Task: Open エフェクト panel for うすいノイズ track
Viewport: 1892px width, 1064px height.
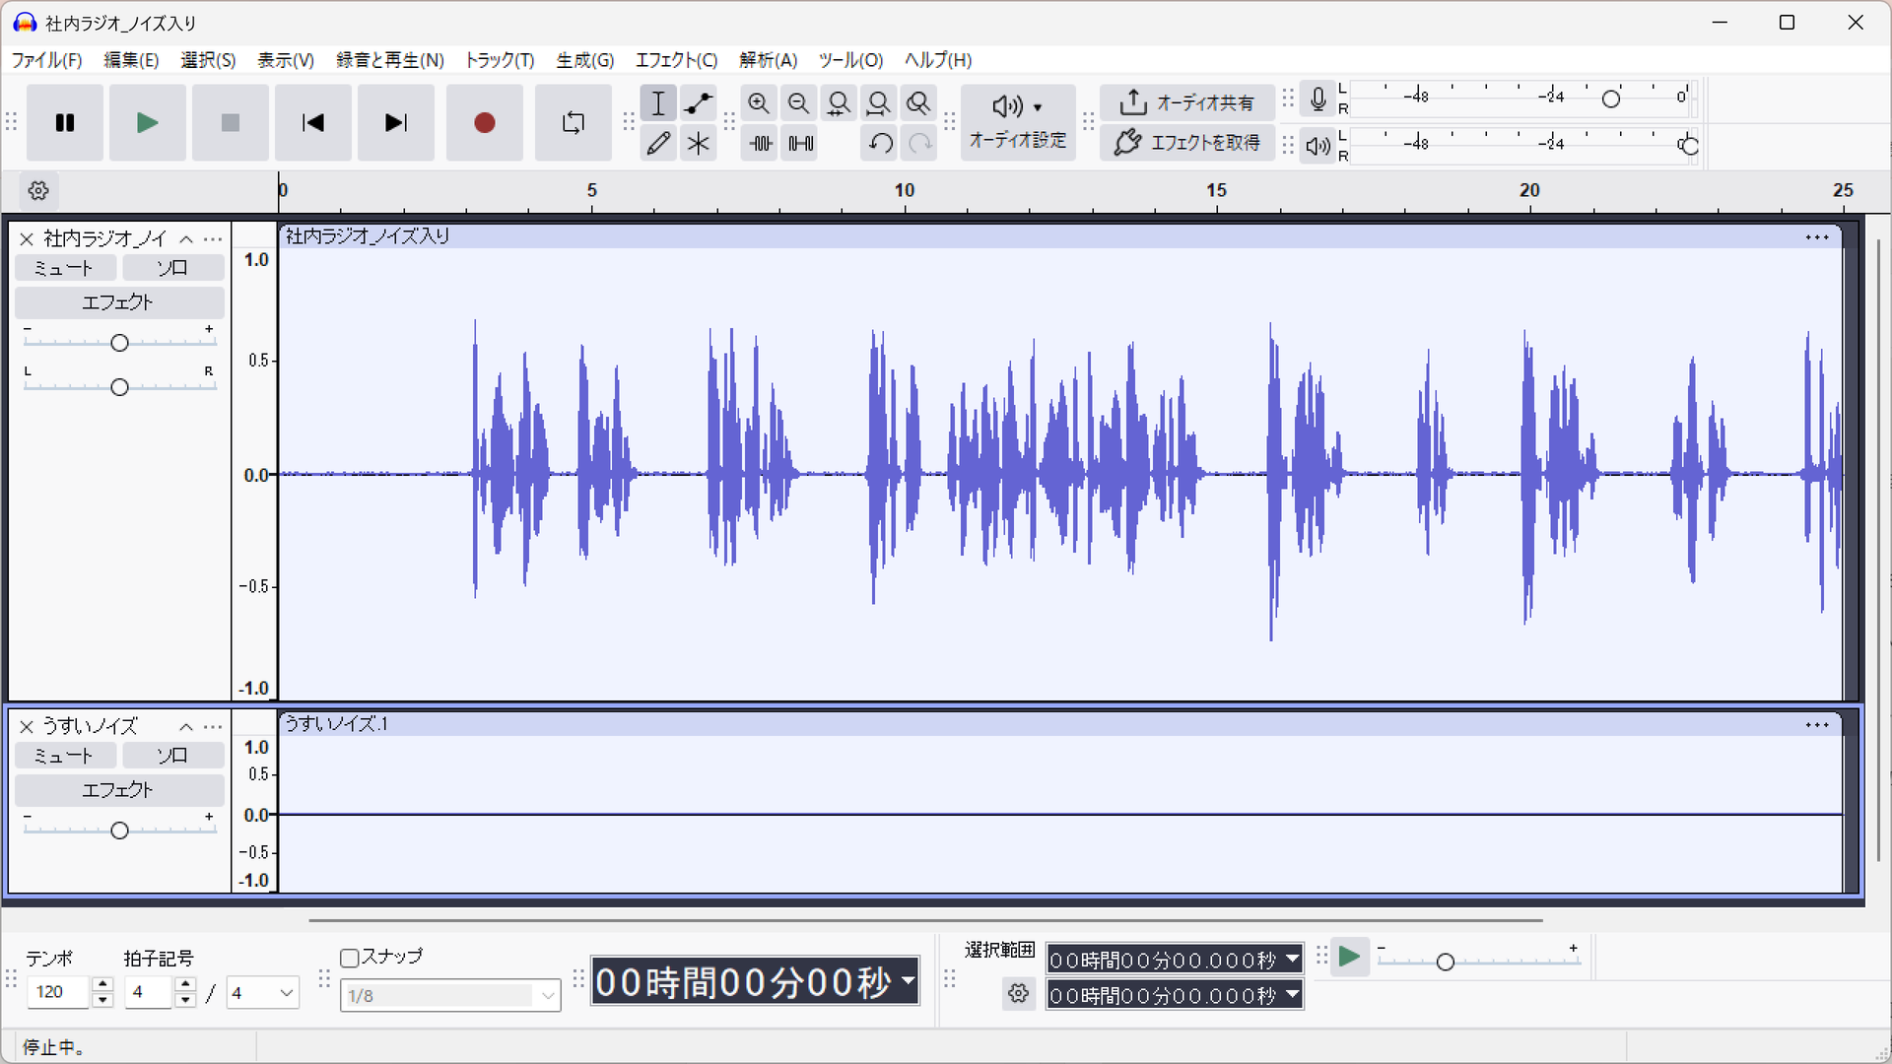Action: tap(119, 790)
